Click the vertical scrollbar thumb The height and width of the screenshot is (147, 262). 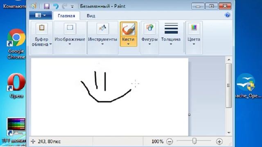click(x=229, y=85)
